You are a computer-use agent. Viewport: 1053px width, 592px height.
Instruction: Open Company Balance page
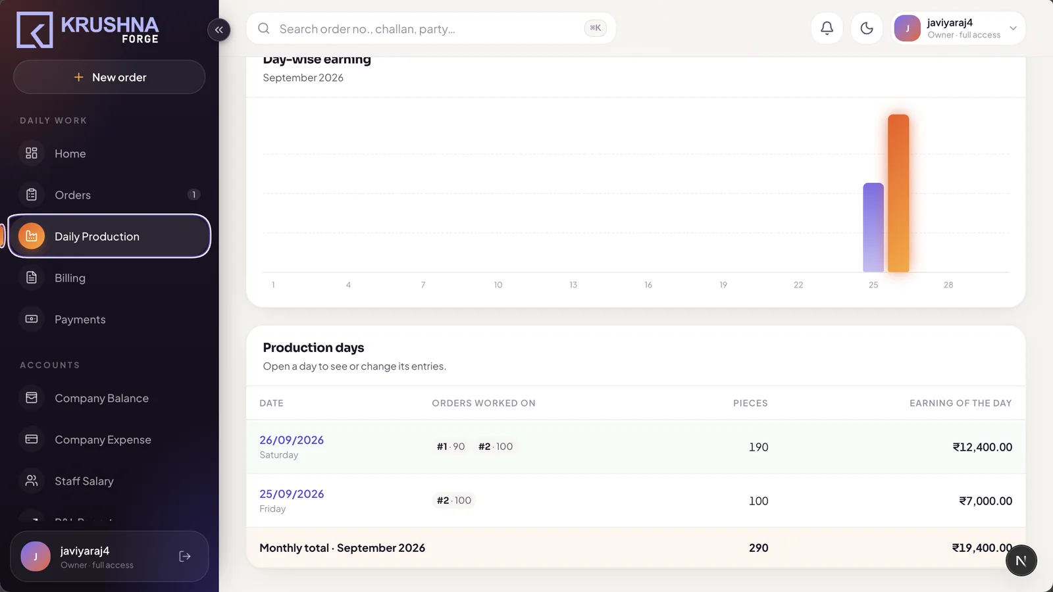click(109, 398)
